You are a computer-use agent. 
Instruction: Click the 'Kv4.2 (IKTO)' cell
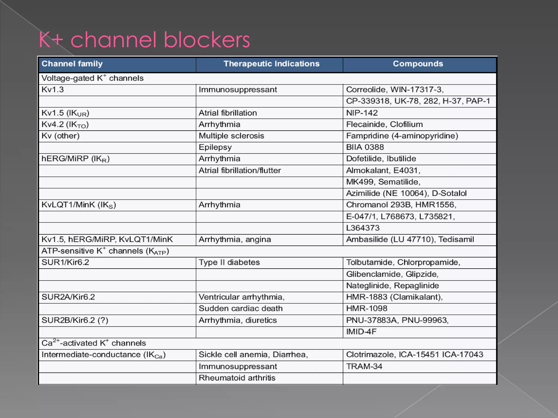117,124
